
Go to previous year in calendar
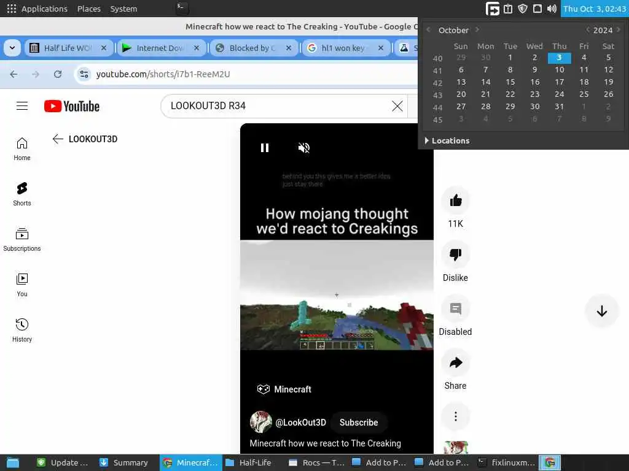587,29
